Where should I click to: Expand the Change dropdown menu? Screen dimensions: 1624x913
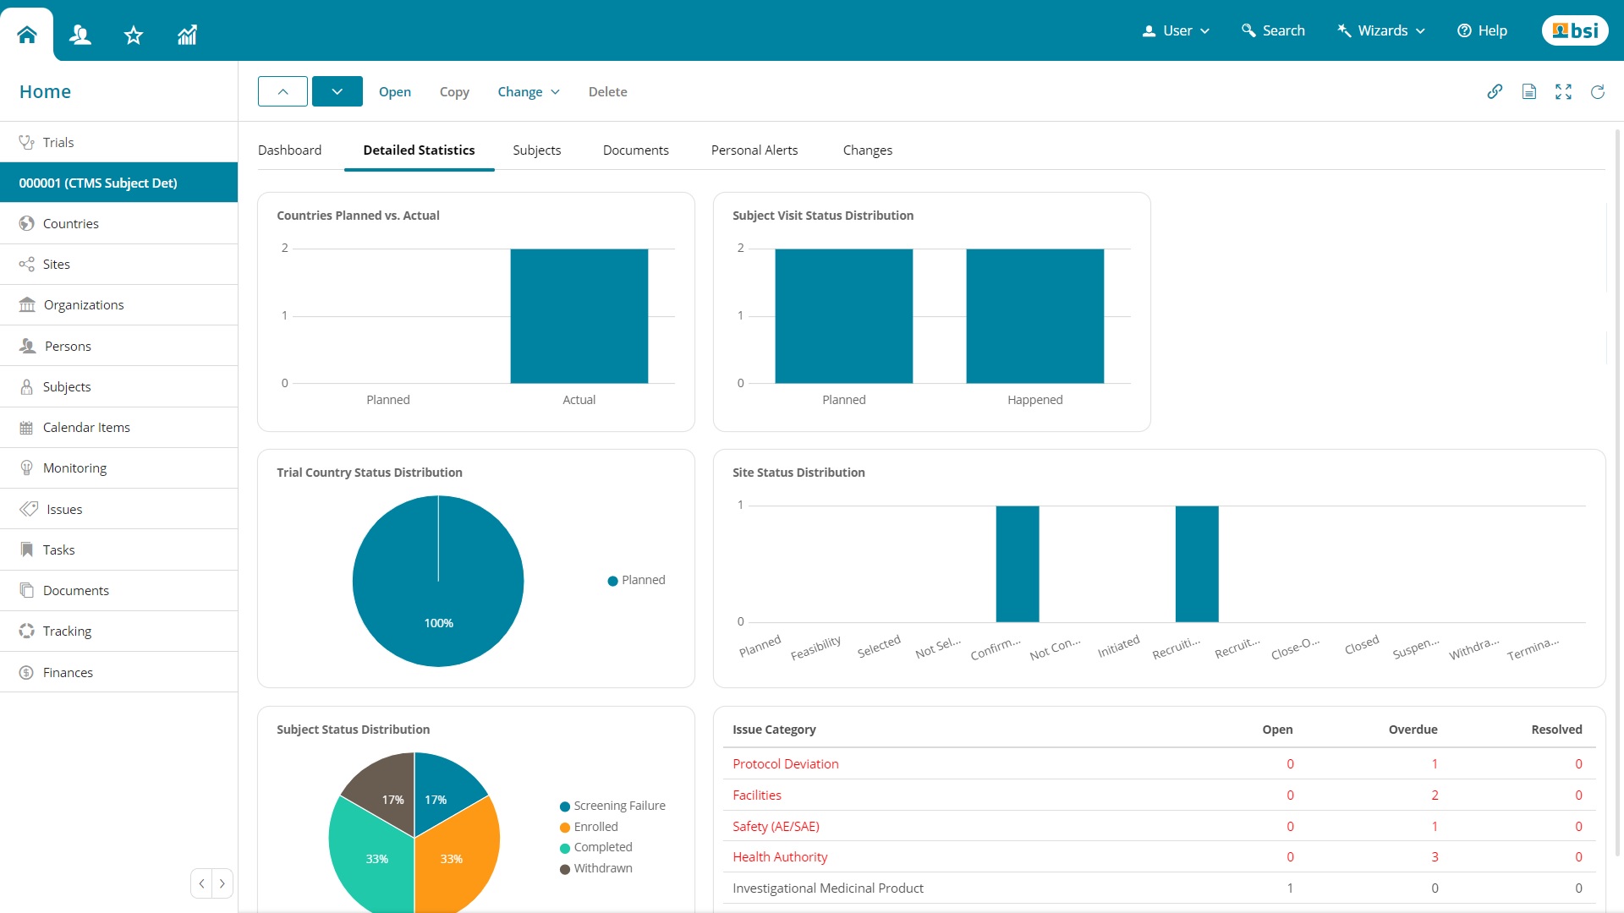tap(528, 91)
